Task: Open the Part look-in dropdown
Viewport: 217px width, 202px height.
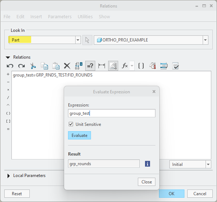Action: pyautogui.click(x=78, y=40)
